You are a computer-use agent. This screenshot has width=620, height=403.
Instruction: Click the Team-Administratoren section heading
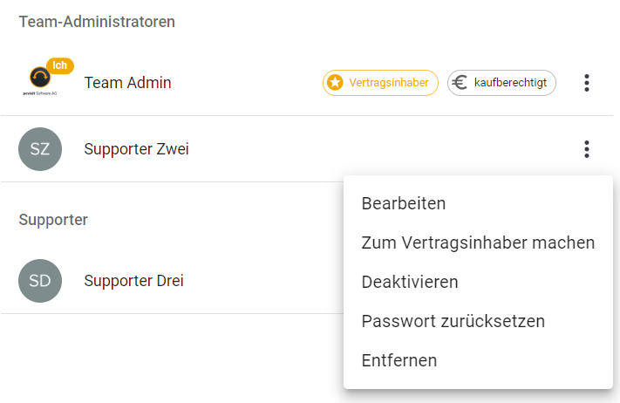[x=97, y=22]
